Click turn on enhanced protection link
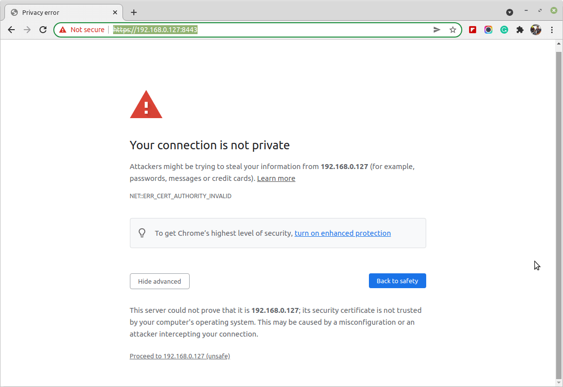 [x=343, y=233]
